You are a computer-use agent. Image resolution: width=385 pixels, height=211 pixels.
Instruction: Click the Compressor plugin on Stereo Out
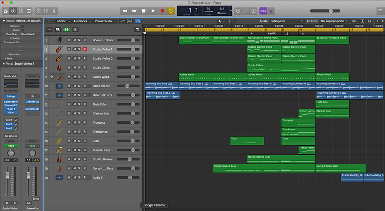pos(32,109)
